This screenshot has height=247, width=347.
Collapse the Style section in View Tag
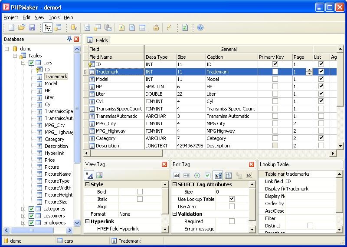coord(87,184)
